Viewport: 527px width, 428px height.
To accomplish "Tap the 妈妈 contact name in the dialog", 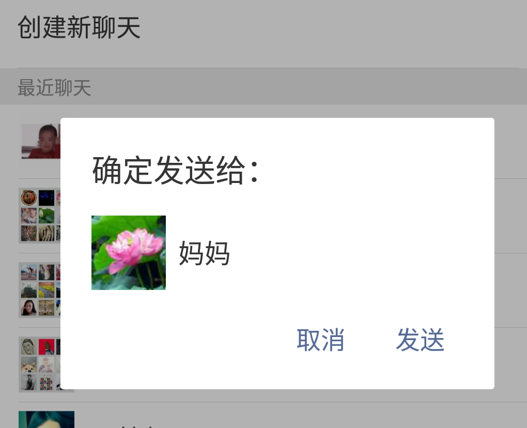I will click(205, 253).
